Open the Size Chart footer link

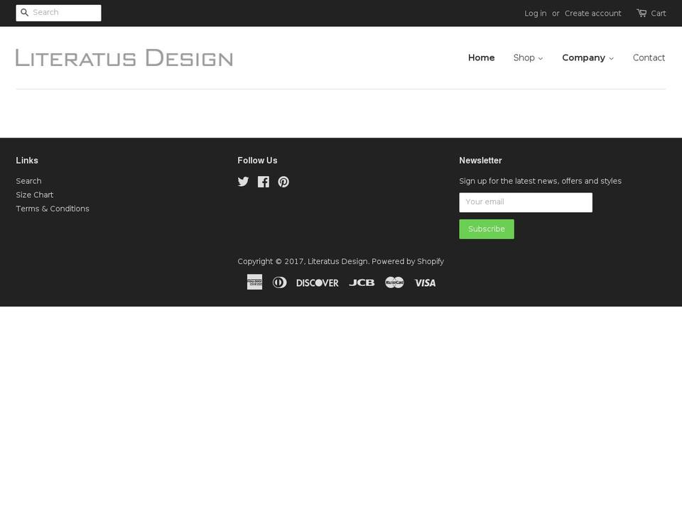[34, 195]
